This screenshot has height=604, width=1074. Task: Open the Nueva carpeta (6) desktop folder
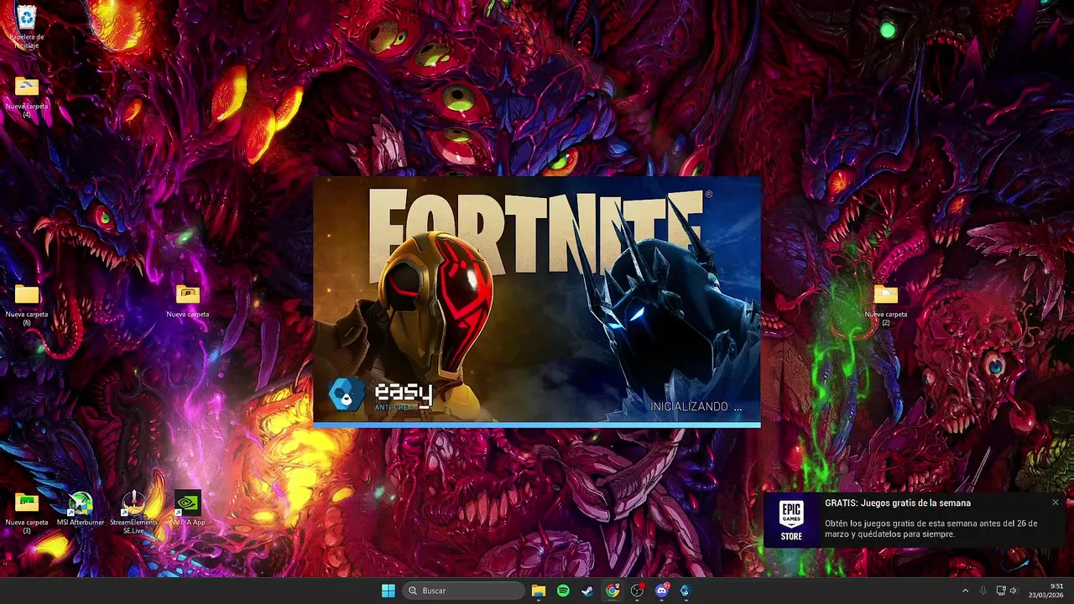point(27,304)
